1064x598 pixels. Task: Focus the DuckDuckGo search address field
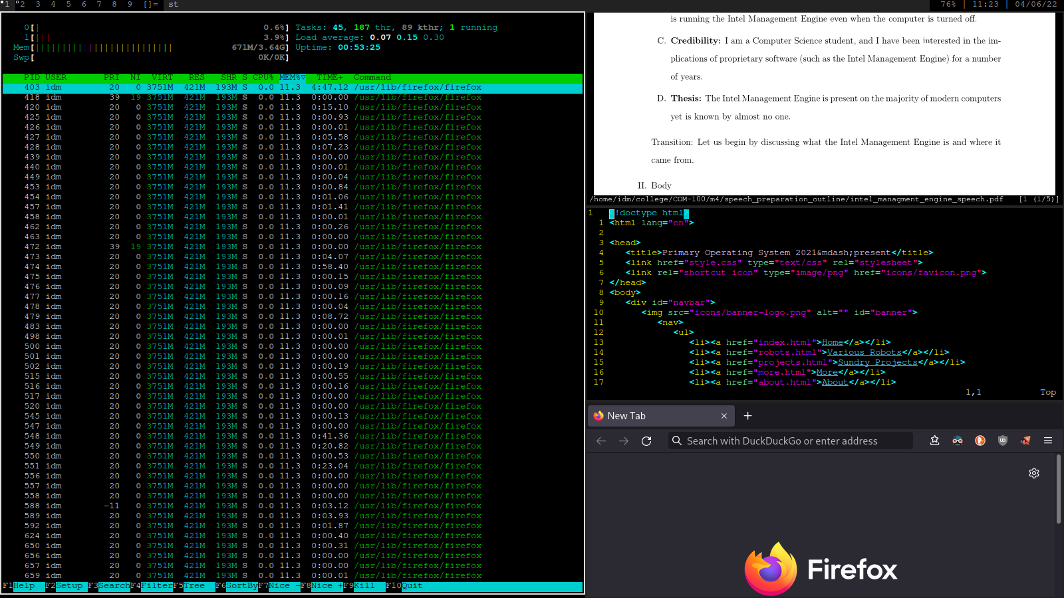[x=790, y=441]
